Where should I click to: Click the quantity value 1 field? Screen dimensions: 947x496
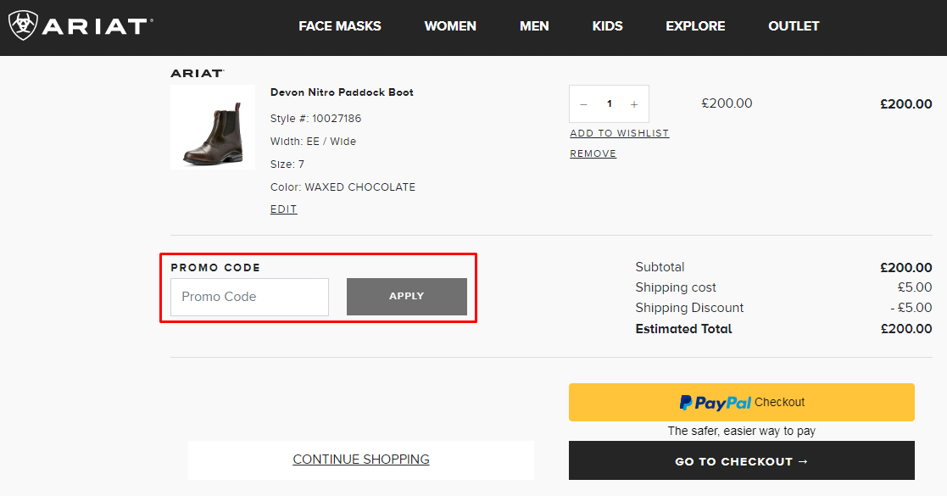point(609,104)
